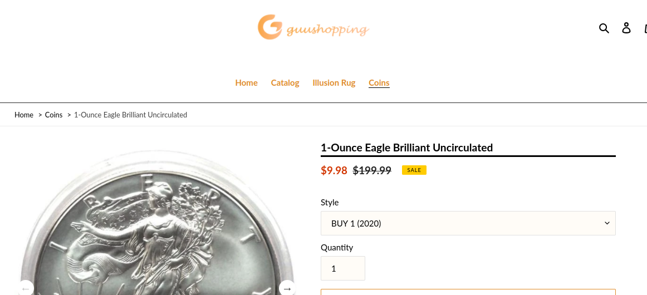Click the Home breadcrumb link

tap(24, 115)
